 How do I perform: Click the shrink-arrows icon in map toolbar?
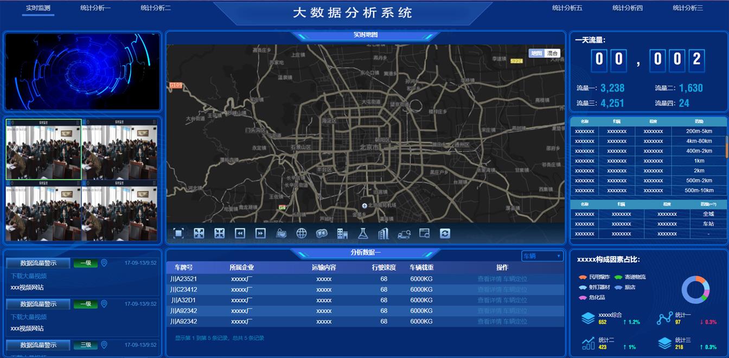tap(220, 233)
